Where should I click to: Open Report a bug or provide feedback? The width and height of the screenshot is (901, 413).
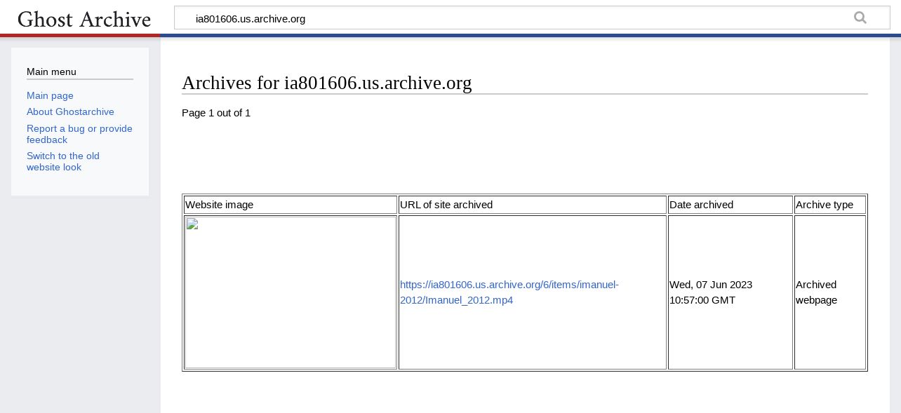(x=79, y=134)
